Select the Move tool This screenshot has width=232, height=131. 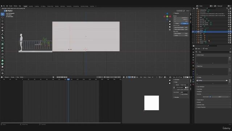point(3,21)
